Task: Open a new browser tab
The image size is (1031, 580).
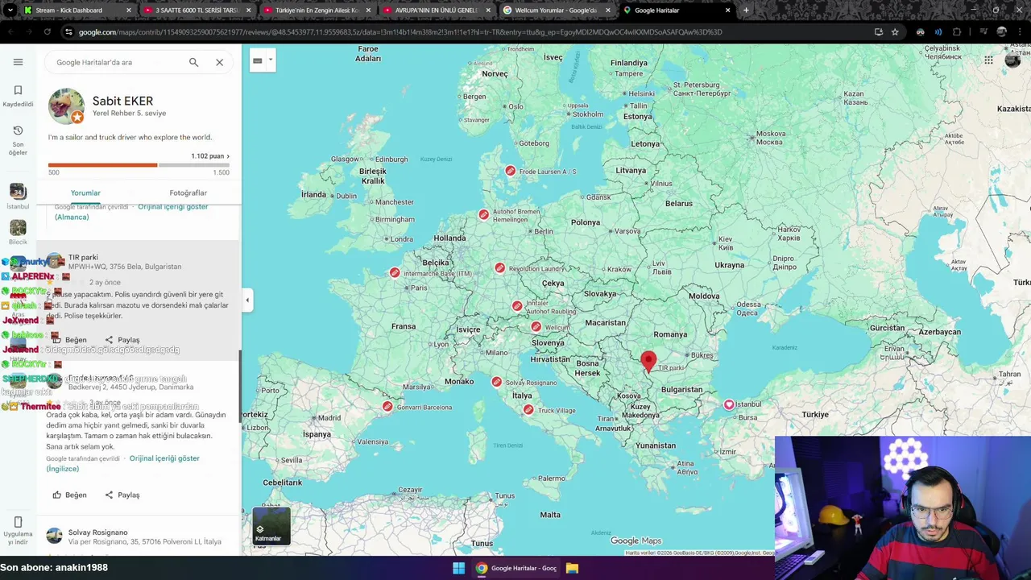Action: pyautogui.click(x=746, y=10)
